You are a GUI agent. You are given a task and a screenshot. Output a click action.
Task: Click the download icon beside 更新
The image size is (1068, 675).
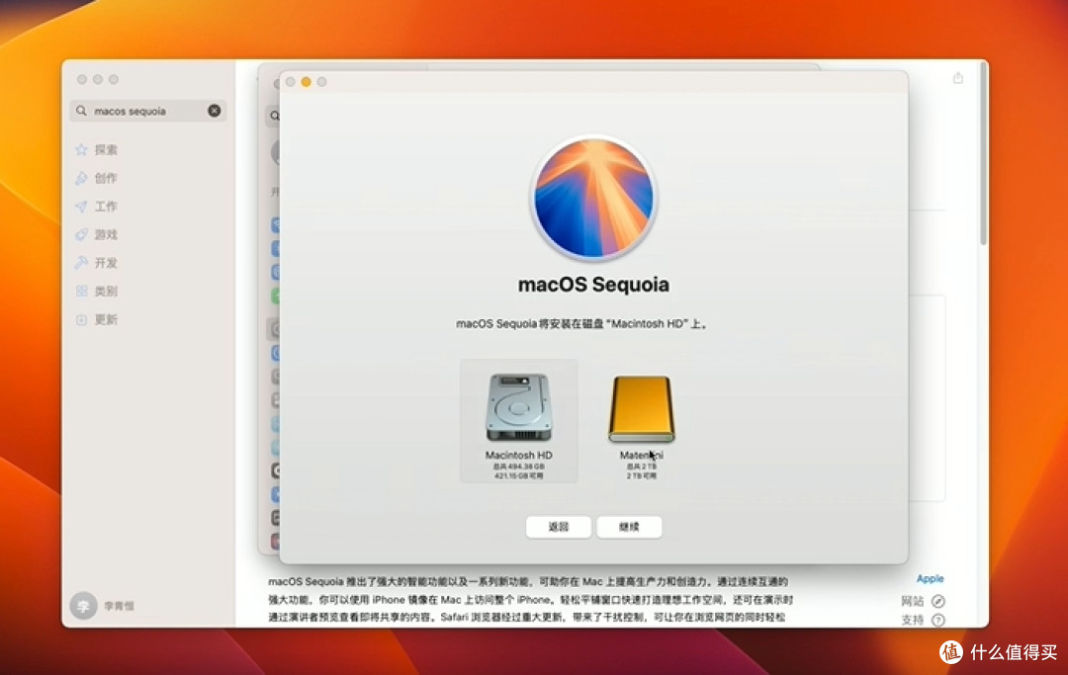tap(82, 320)
